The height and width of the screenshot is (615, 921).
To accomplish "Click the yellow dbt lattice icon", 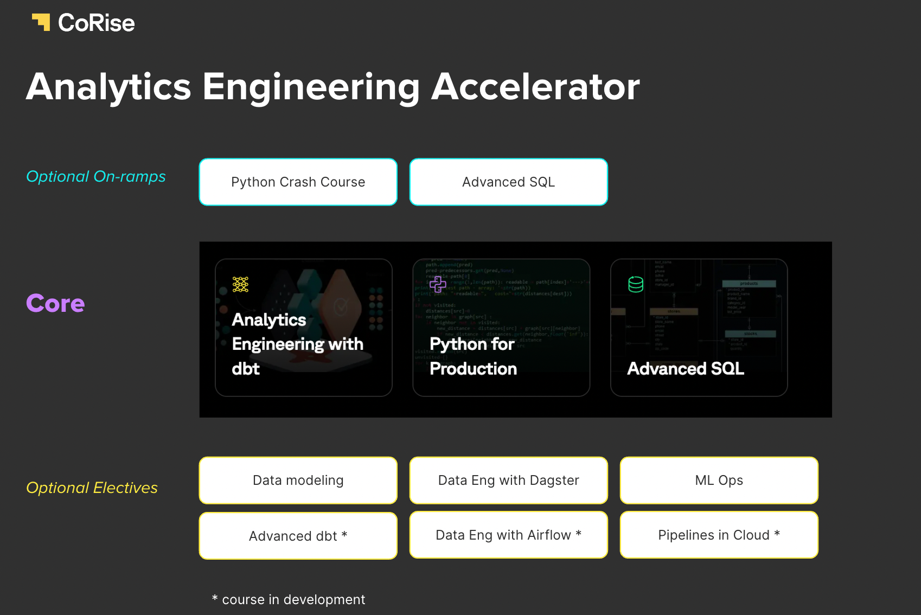I will (x=240, y=284).
